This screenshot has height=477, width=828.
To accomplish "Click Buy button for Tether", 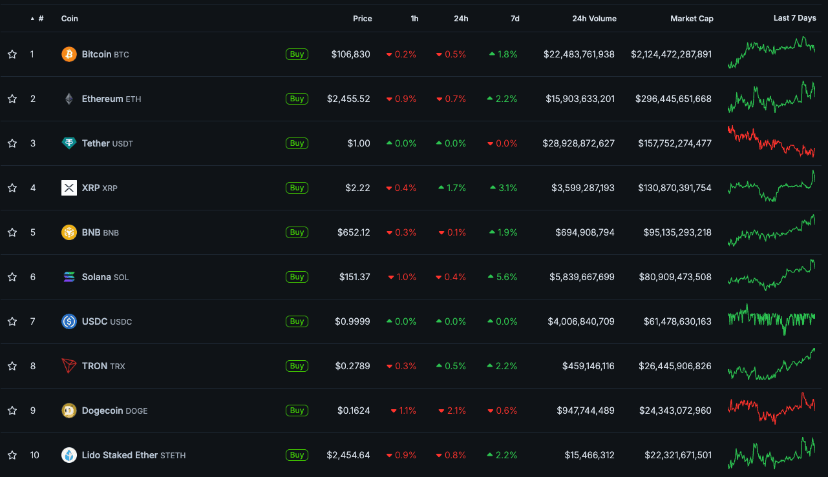I will [297, 143].
